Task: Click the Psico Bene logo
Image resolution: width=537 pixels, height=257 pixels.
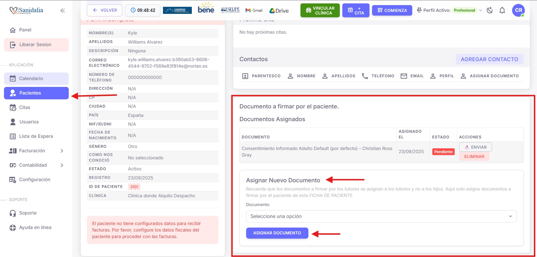Action: coord(206,8)
